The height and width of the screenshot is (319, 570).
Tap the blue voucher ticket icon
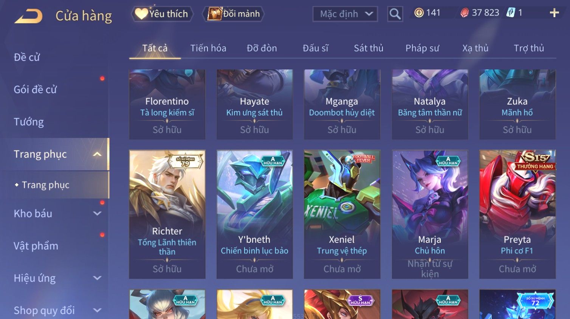(511, 13)
